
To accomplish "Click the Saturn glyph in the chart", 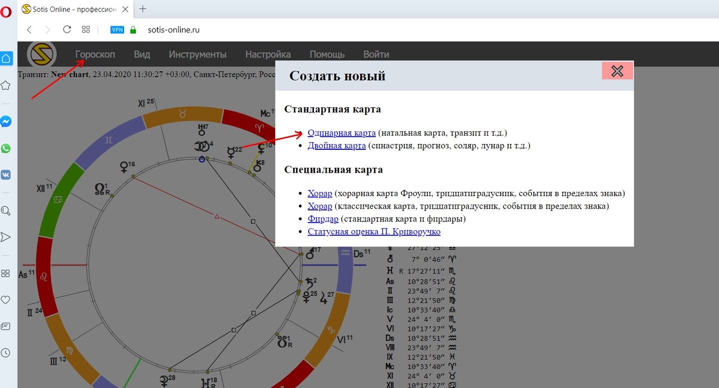I will coord(309,283).
